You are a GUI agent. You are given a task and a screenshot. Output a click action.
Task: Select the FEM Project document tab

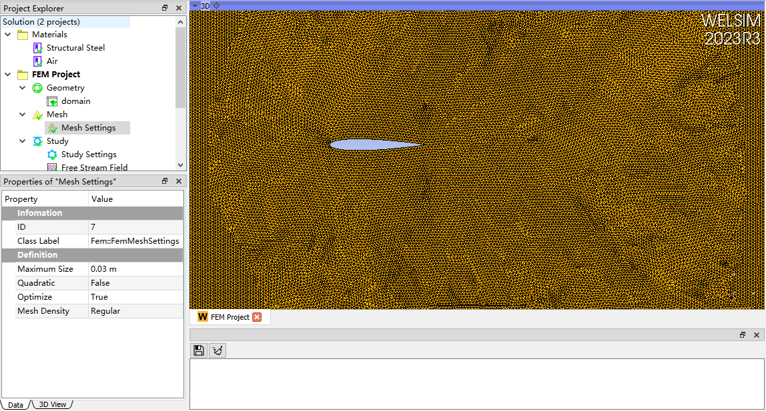point(228,317)
